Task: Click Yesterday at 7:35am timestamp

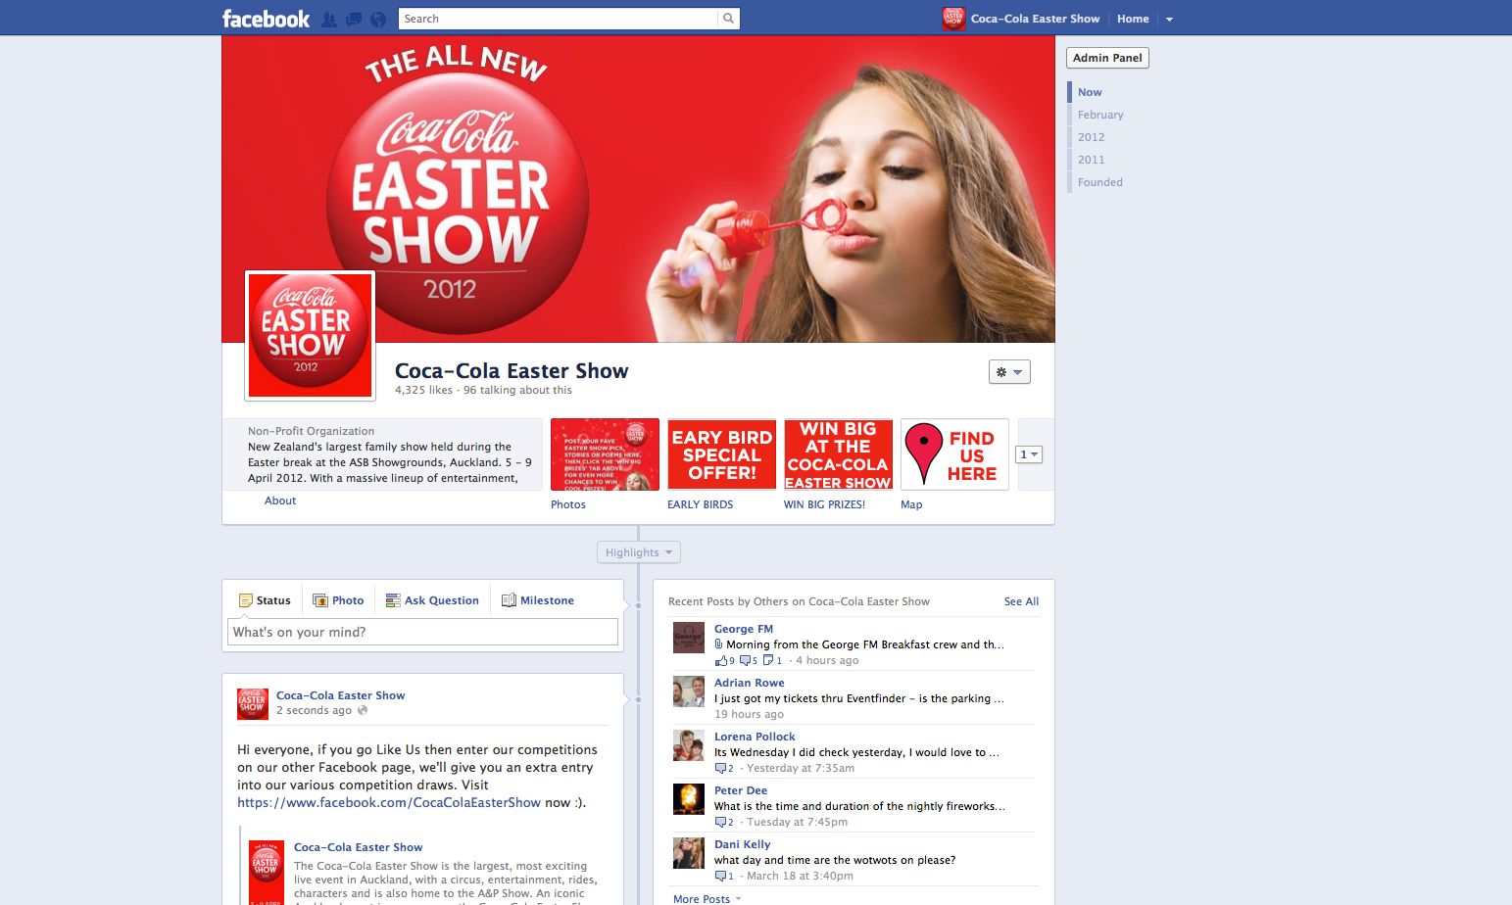Action: click(x=801, y=768)
